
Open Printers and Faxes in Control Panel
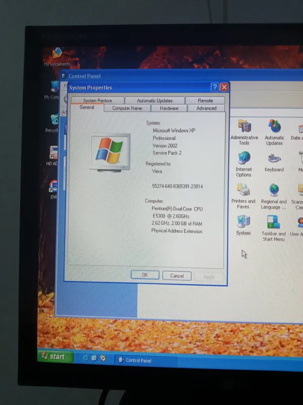pos(243,196)
